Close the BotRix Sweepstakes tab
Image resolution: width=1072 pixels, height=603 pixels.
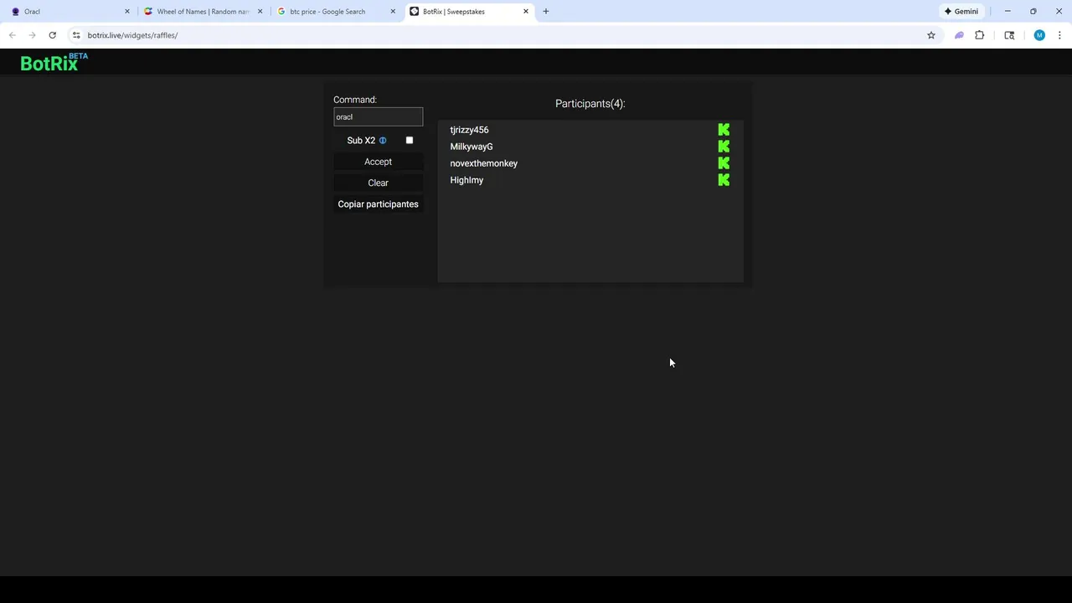click(x=526, y=12)
